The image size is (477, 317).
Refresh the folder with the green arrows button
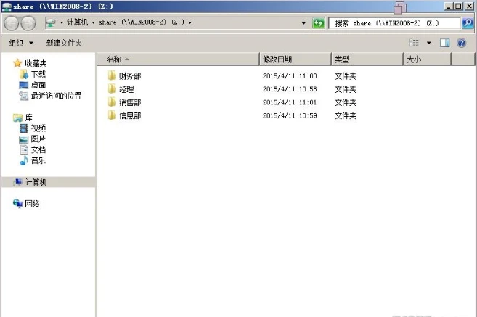coord(318,23)
